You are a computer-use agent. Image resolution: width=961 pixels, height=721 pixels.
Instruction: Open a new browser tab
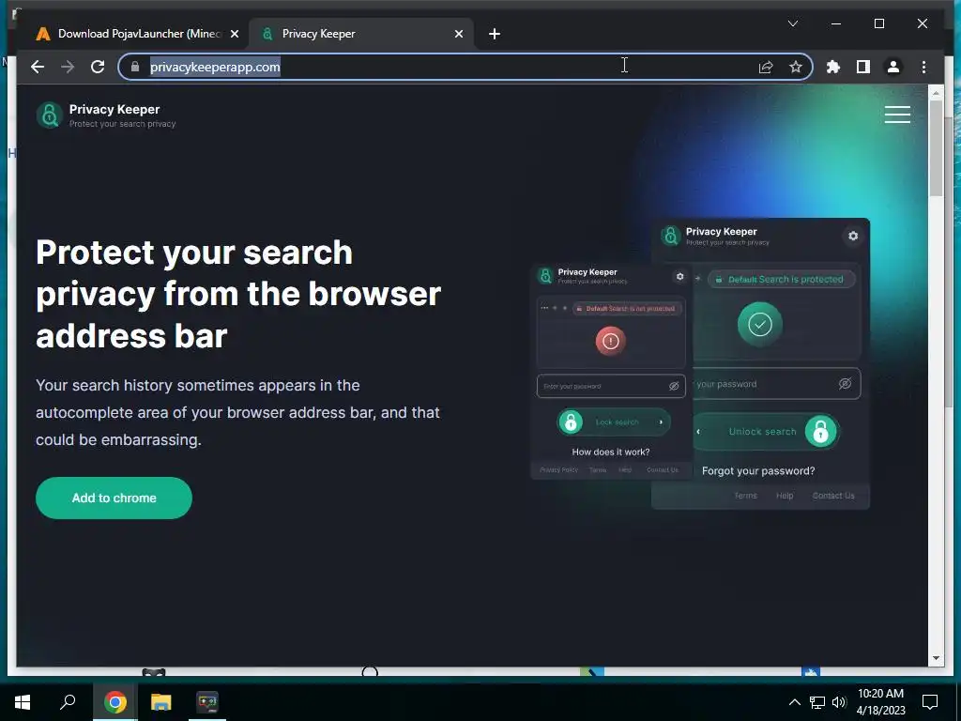[495, 34]
